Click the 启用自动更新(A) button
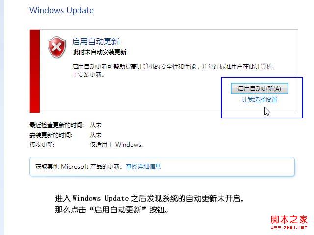Image resolution: width=314 pixels, height=235 pixels. [260, 88]
